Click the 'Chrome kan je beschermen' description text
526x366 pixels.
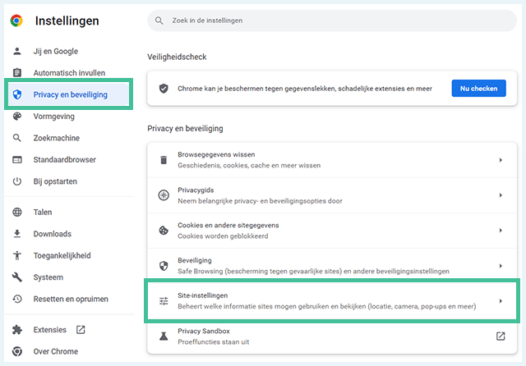tap(305, 89)
